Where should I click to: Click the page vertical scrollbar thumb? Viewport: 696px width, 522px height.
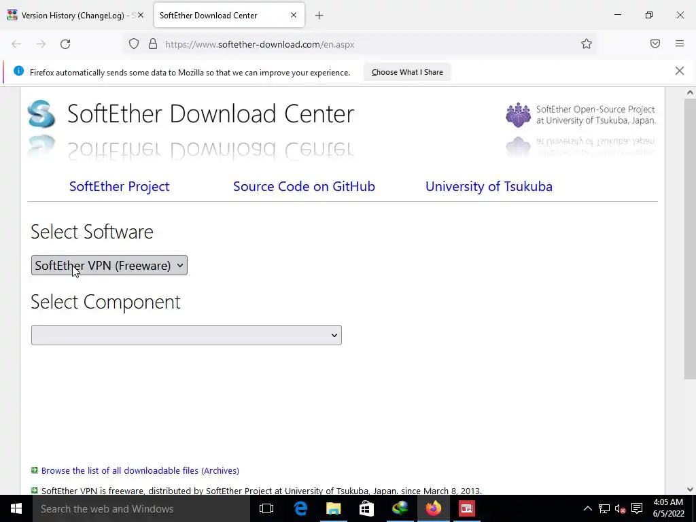tap(690, 239)
